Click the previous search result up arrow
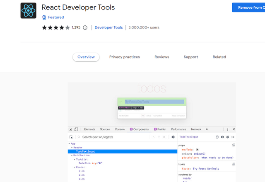This screenshot has width=265, height=182. pyautogui.click(x=154, y=137)
